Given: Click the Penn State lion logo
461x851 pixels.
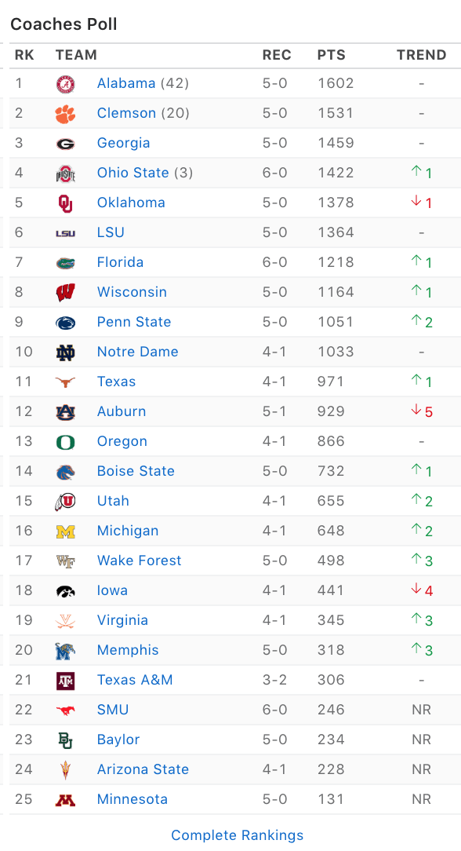Looking at the screenshot, I should (66, 323).
